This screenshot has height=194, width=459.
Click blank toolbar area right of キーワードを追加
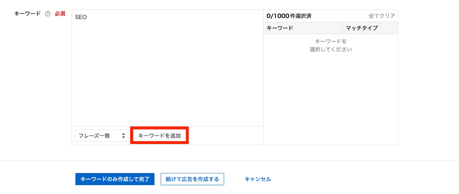coord(225,136)
